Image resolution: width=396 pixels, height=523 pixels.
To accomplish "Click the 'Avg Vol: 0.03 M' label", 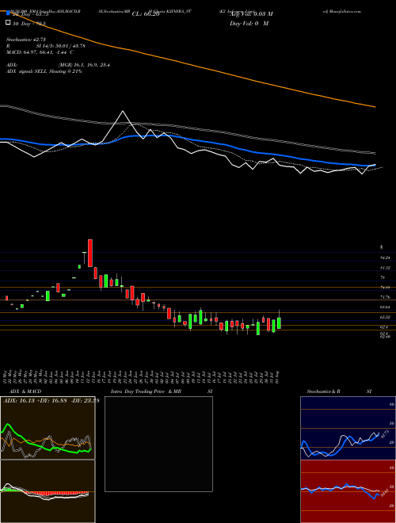I will [251, 14].
